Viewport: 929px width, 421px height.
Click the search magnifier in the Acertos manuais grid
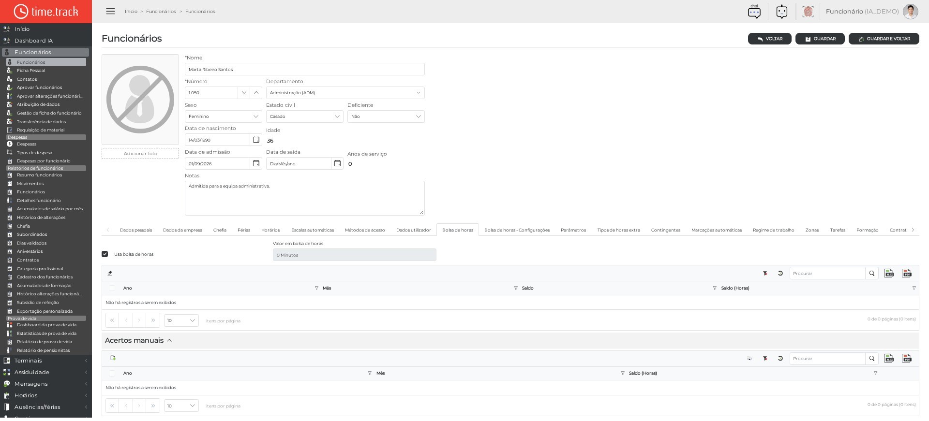click(x=872, y=358)
